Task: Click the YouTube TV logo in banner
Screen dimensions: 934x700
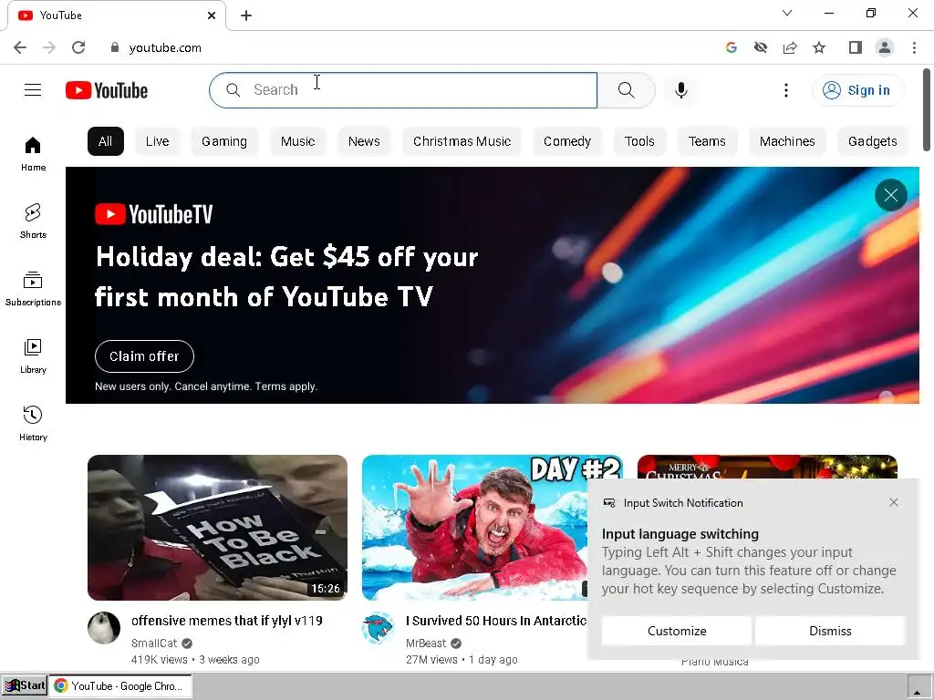Action: pos(153,214)
